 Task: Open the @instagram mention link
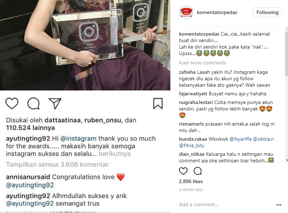(x=78, y=139)
